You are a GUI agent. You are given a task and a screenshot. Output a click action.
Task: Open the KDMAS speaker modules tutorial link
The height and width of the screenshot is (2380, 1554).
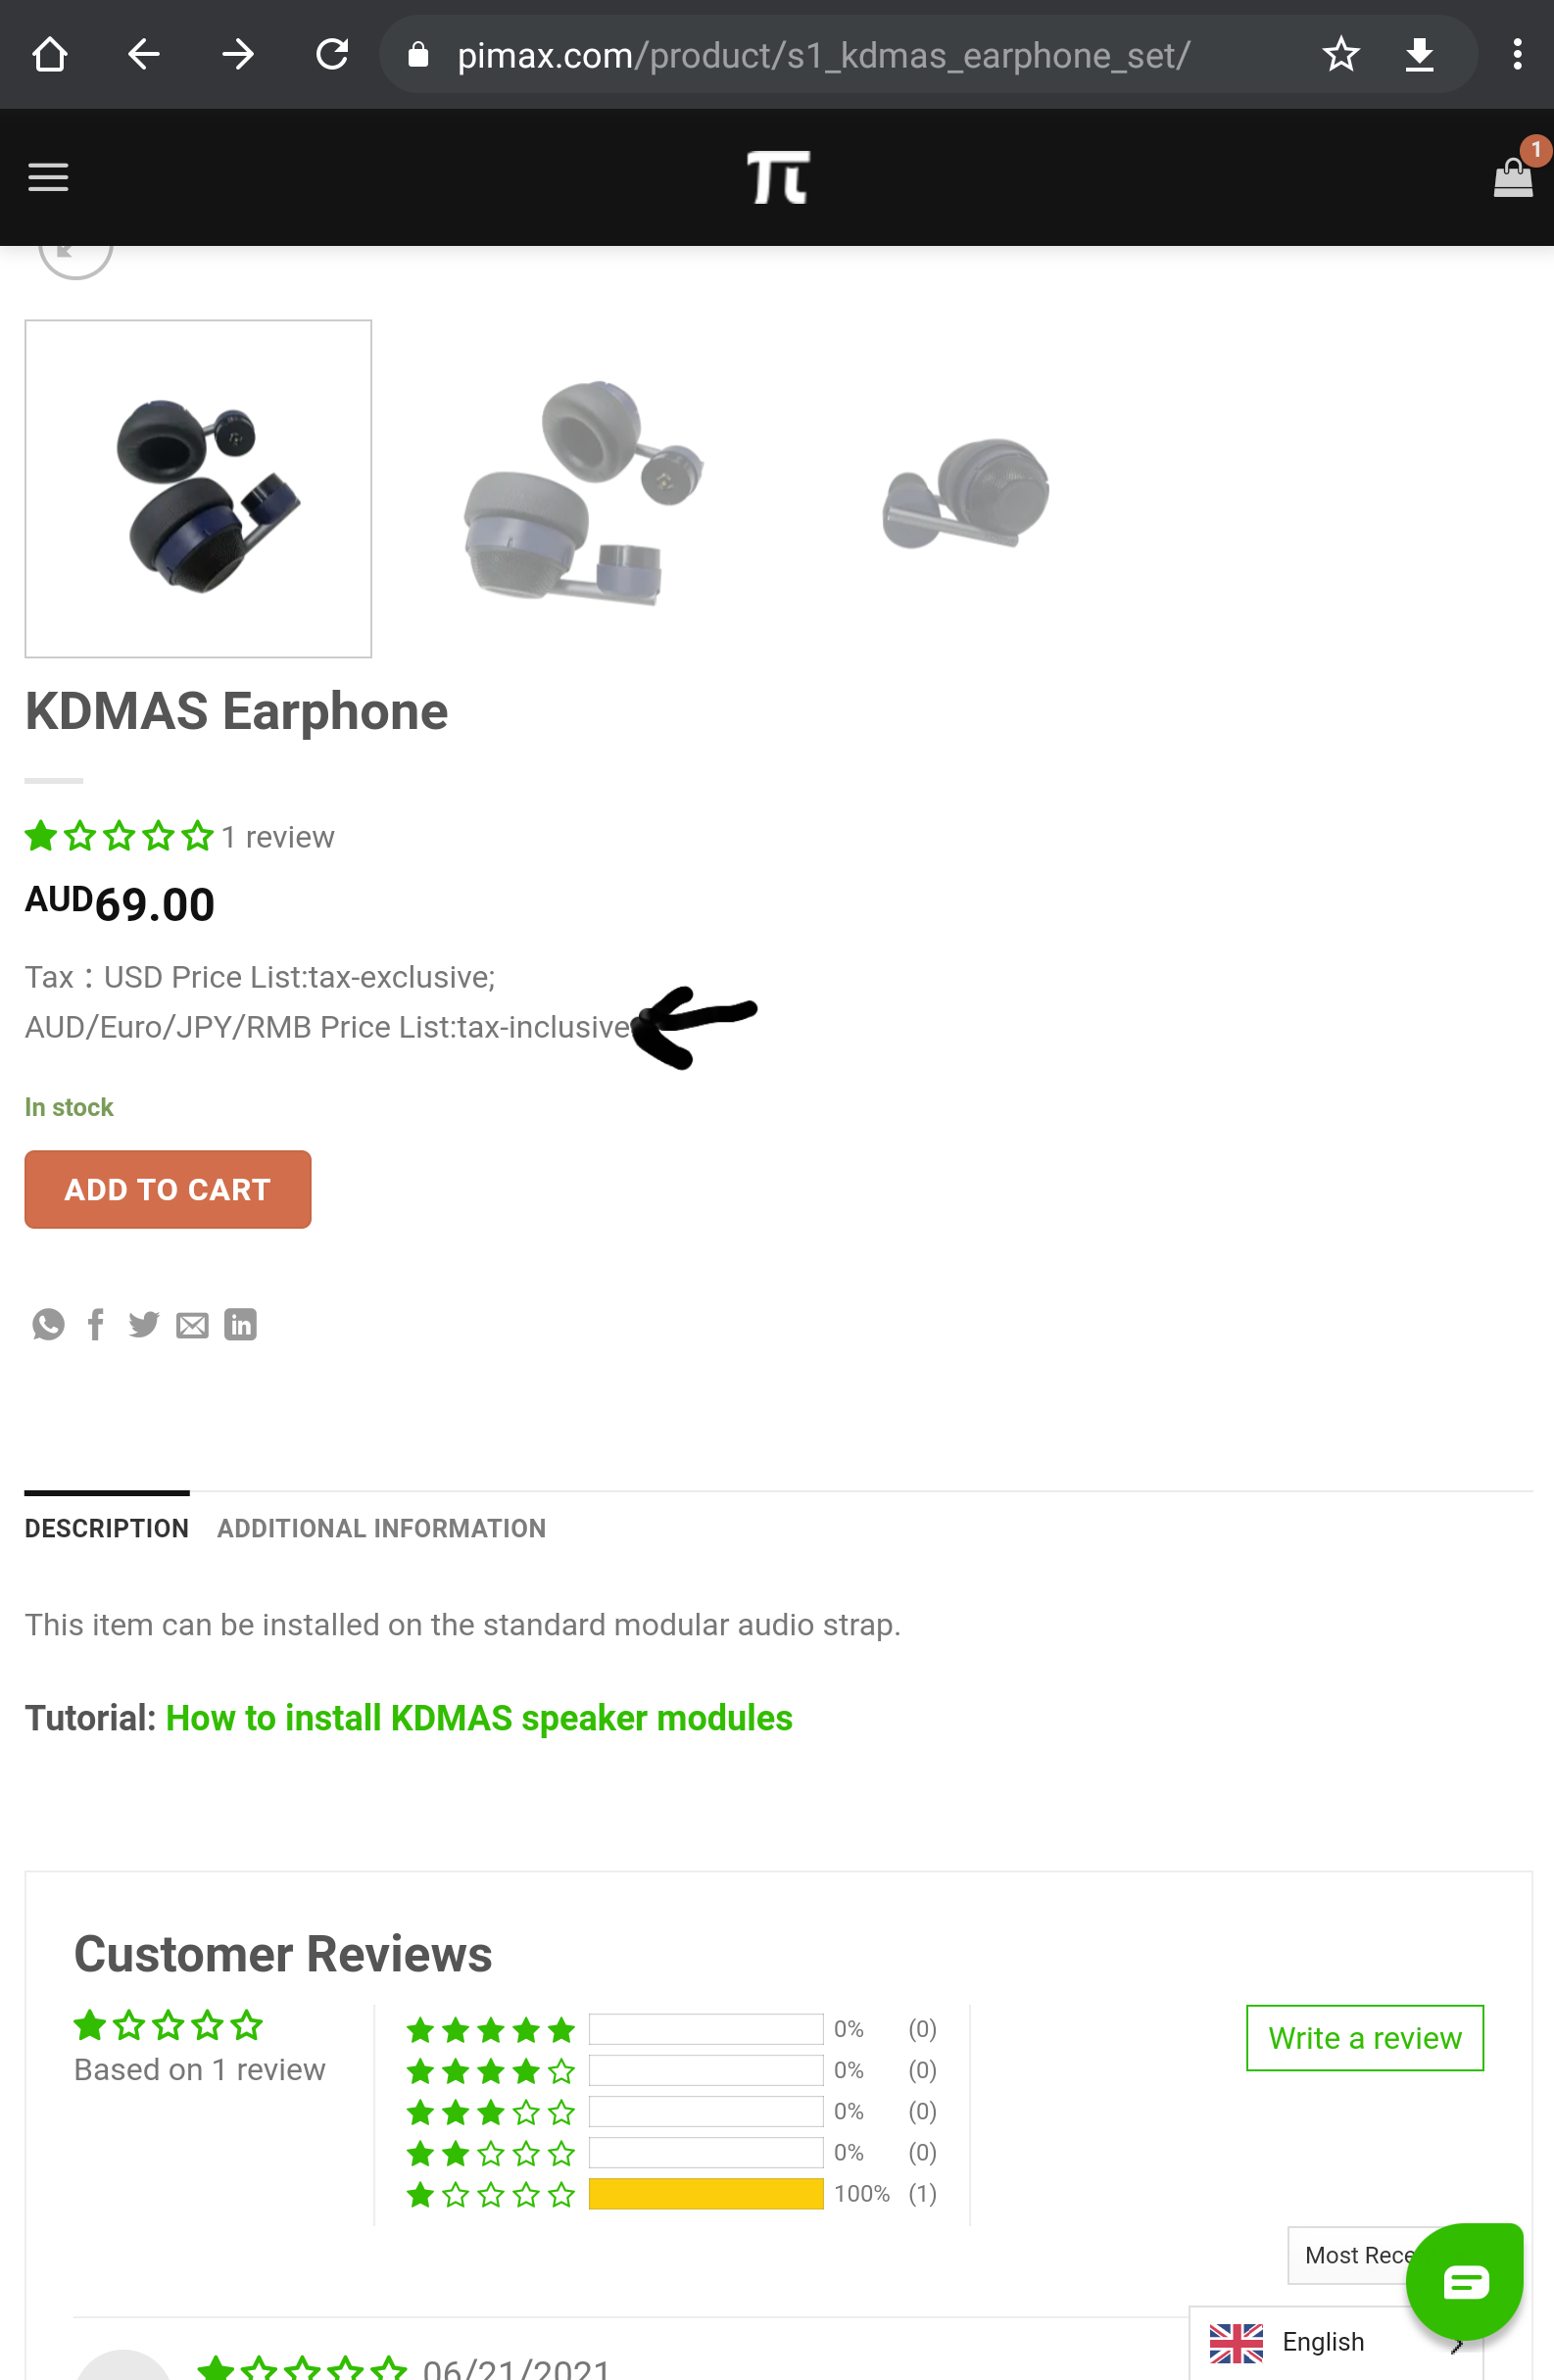(478, 1718)
